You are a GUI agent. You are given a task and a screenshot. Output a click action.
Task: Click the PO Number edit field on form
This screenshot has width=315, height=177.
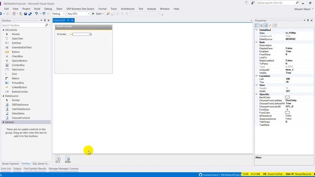[81, 34]
